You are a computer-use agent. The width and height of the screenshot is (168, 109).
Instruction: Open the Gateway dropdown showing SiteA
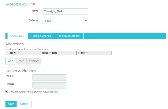click(x=65, y=21)
